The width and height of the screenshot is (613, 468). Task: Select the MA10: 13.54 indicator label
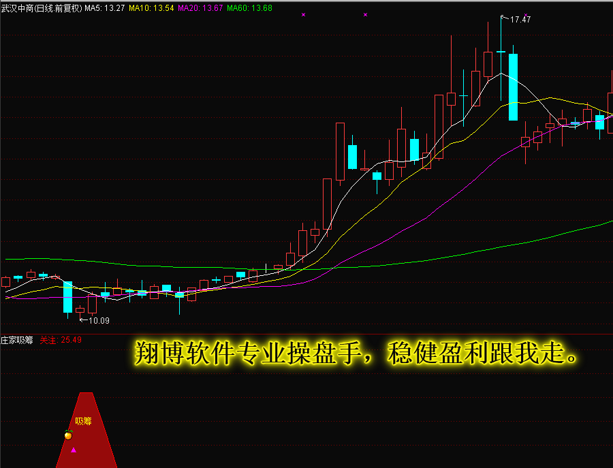tap(151, 8)
